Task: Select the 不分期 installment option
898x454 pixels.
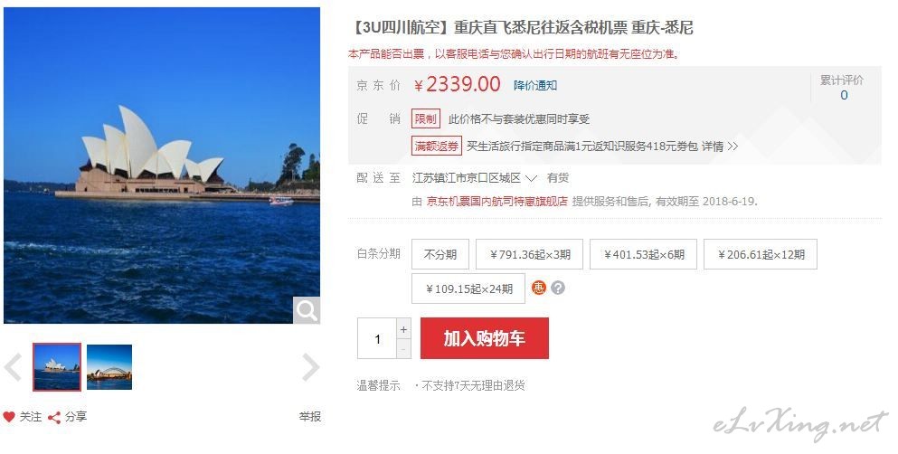Action: 440,254
